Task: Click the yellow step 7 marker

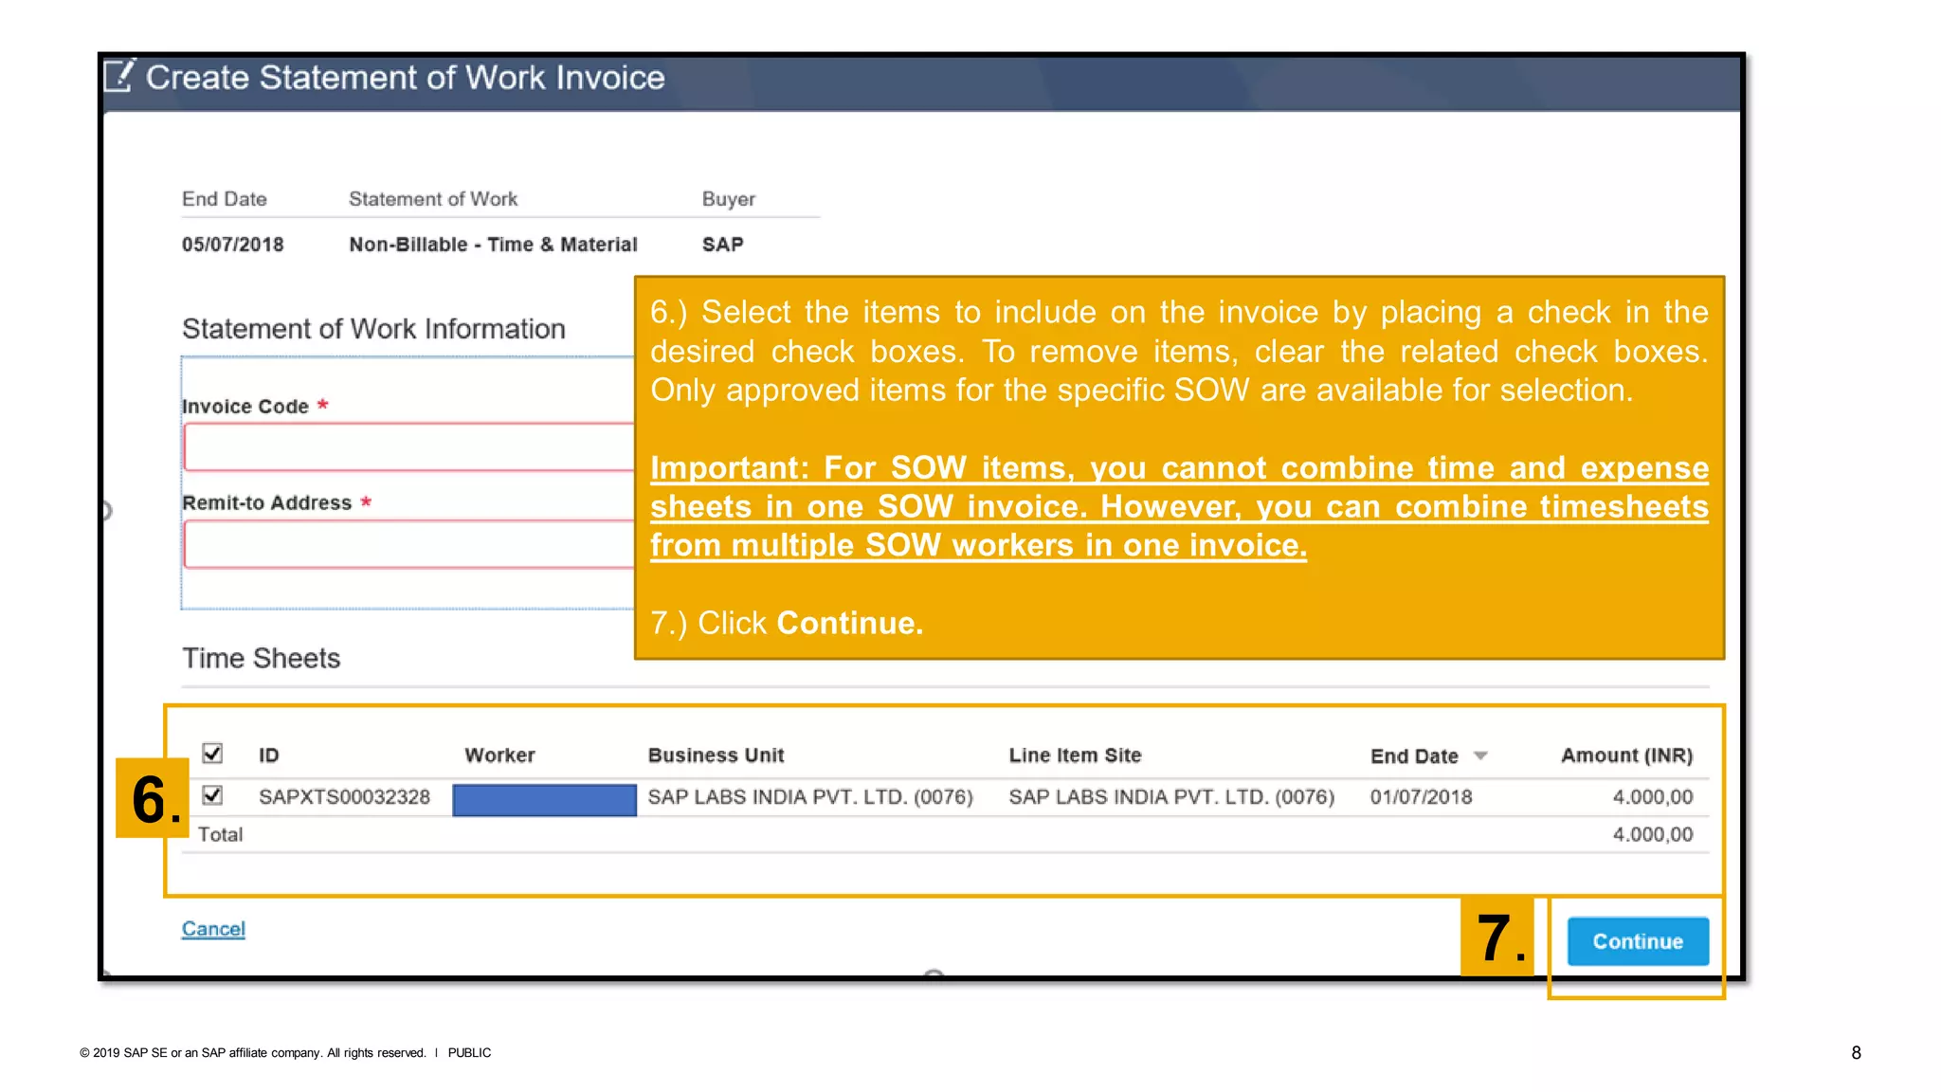Action: click(x=1497, y=937)
